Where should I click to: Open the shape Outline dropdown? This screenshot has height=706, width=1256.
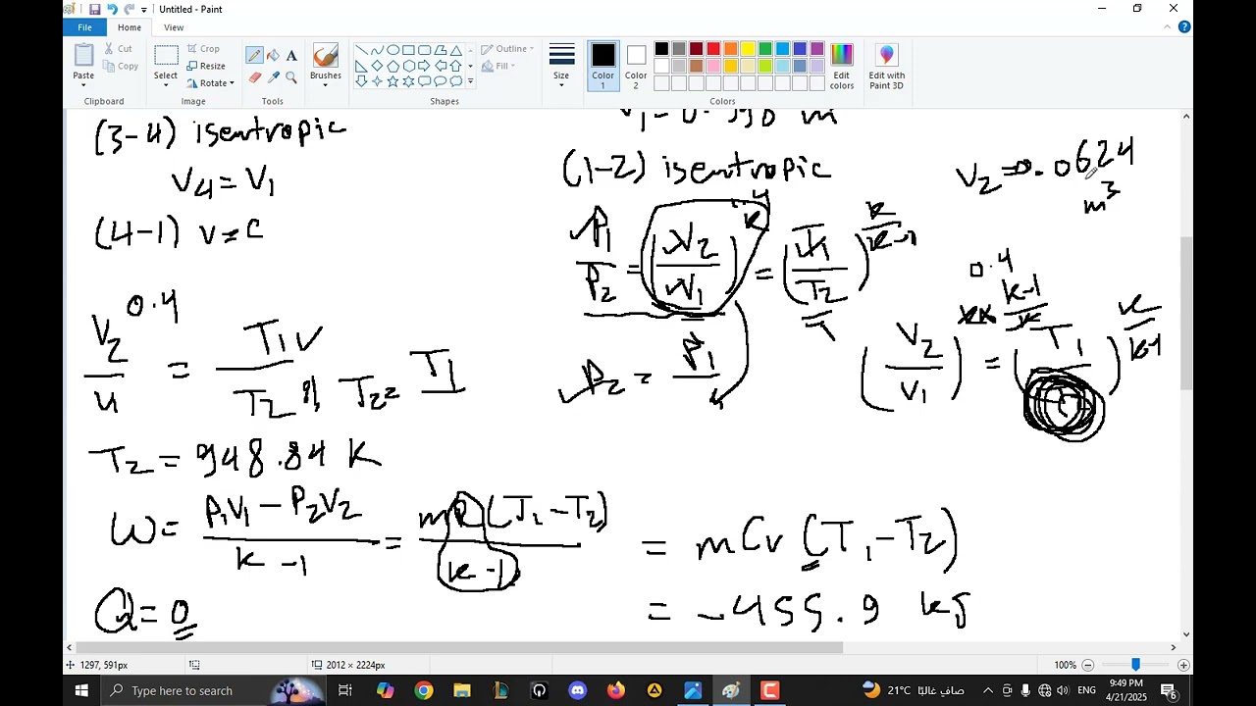507,49
